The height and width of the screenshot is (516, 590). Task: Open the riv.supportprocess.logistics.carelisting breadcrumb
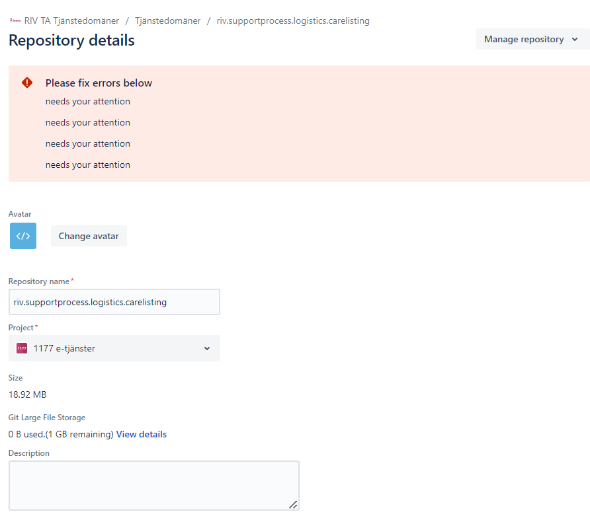pos(293,20)
